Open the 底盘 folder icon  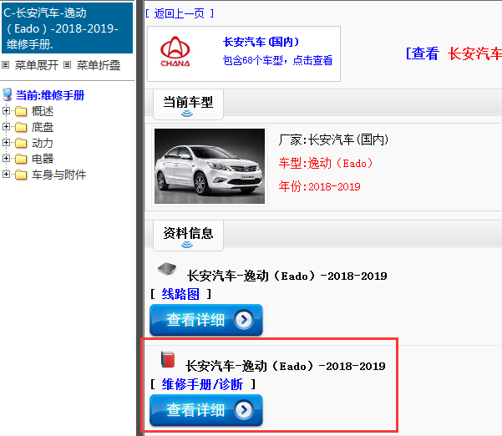click(21, 128)
